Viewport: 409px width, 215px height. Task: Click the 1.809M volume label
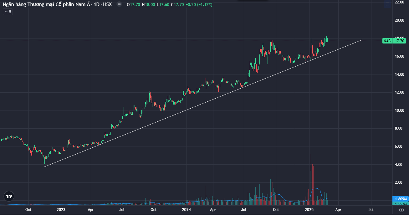pos(400,199)
